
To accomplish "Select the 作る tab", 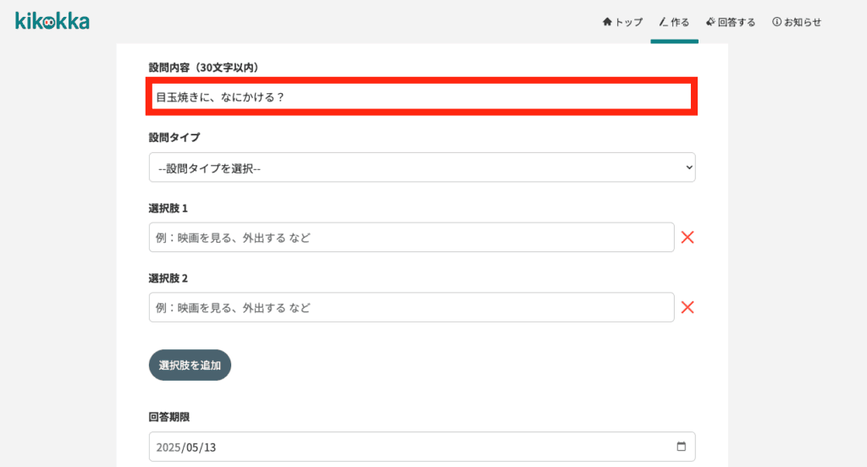I will click(x=674, y=22).
